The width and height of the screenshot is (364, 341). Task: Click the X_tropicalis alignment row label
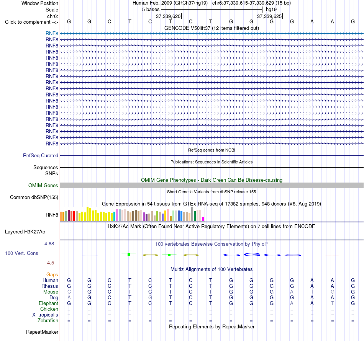[45, 315]
